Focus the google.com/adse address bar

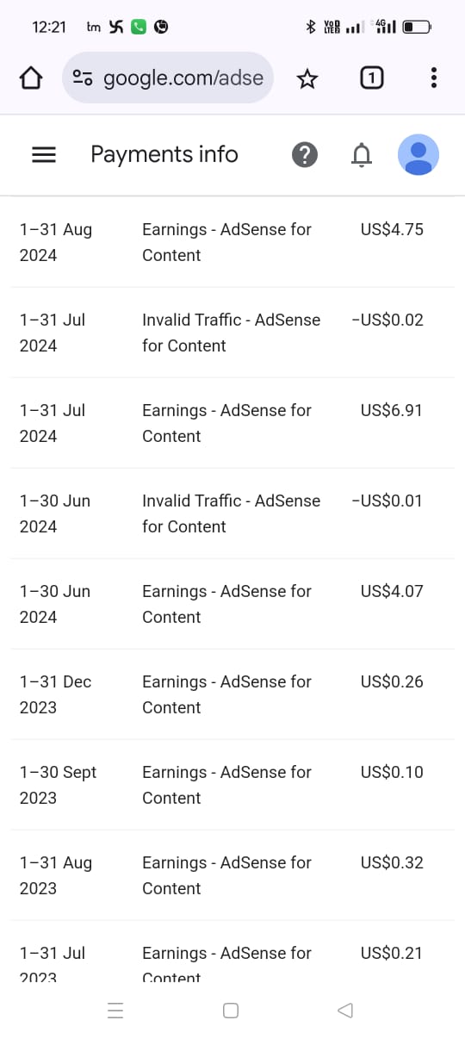point(168,78)
